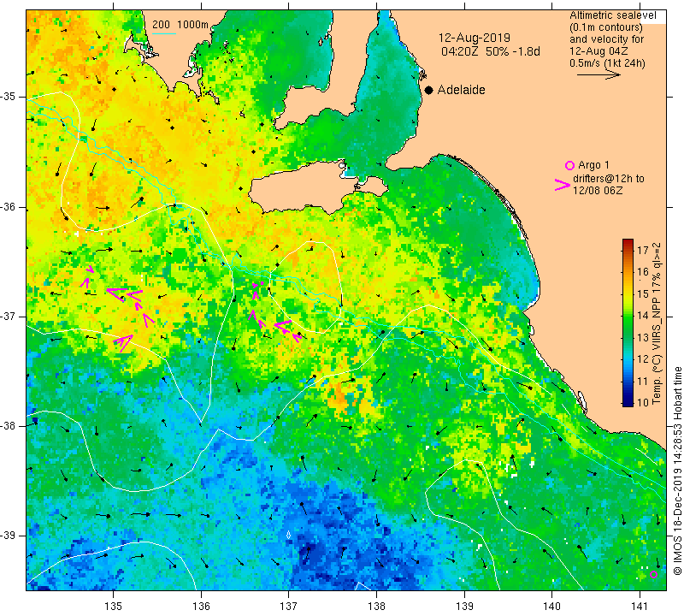Screen dimensions: 684x616
Task: Click the cyan 200 1000m isobath legend line
Action: [x=164, y=33]
